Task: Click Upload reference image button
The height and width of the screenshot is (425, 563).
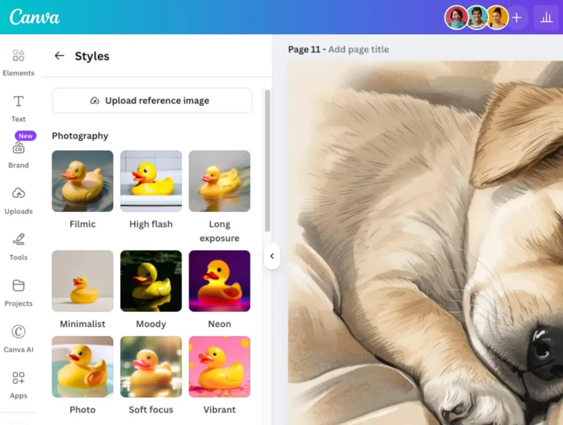Action: pyautogui.click(x=152, y=100)
